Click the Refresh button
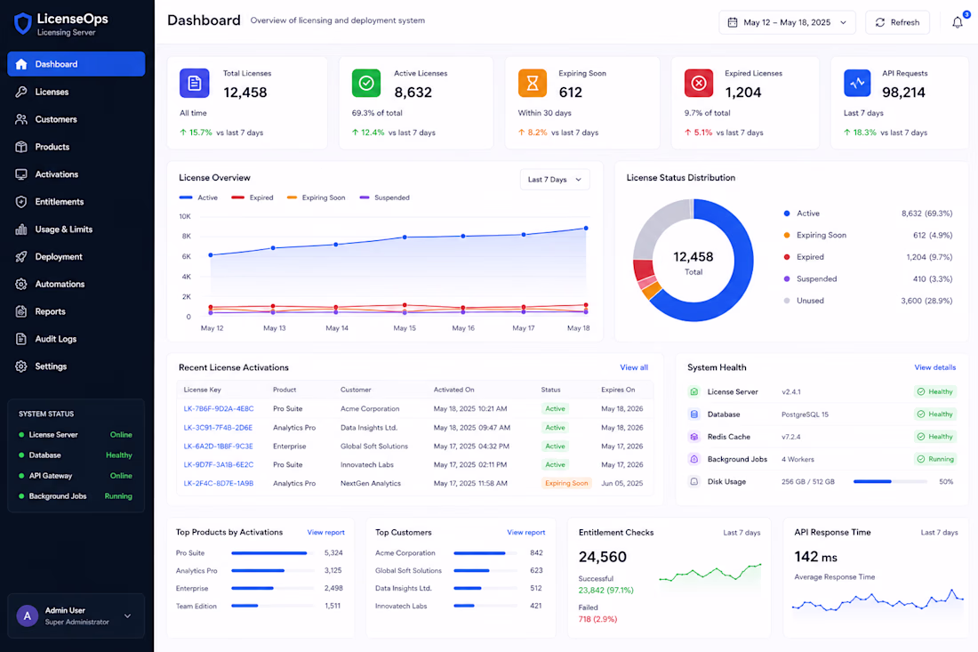Screen dimensions: 978x652 pyautogui.click(x=897, y=22)
